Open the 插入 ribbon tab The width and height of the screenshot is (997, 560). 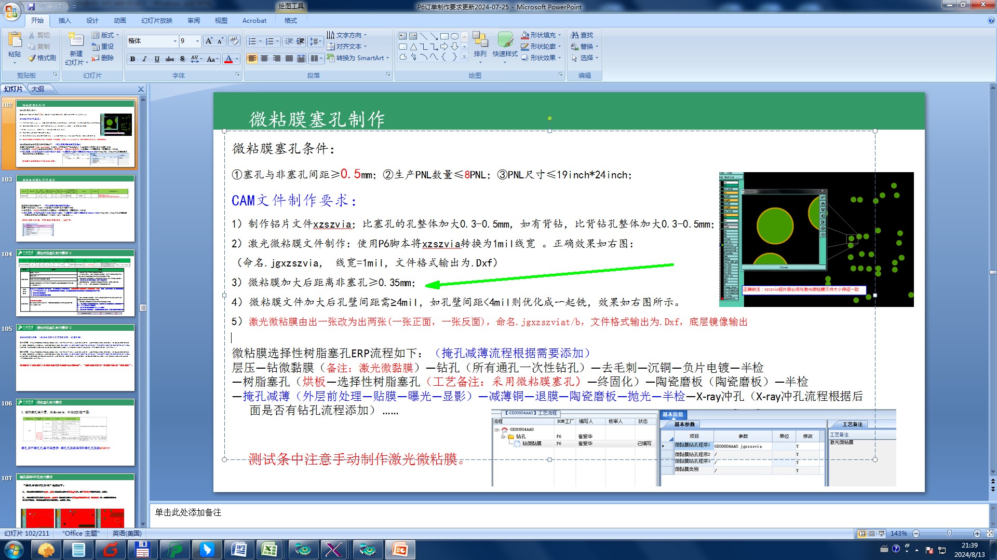coord(64,21)
